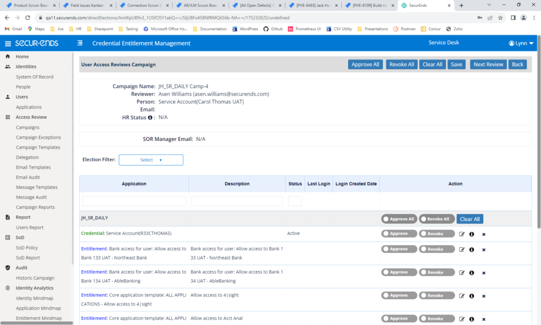Screen dimensions: 541x325
Task: Click the Save button
Action: coord(456,64)
